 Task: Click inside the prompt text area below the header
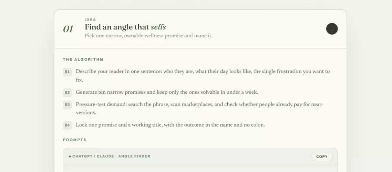click(x=200, y=168)
